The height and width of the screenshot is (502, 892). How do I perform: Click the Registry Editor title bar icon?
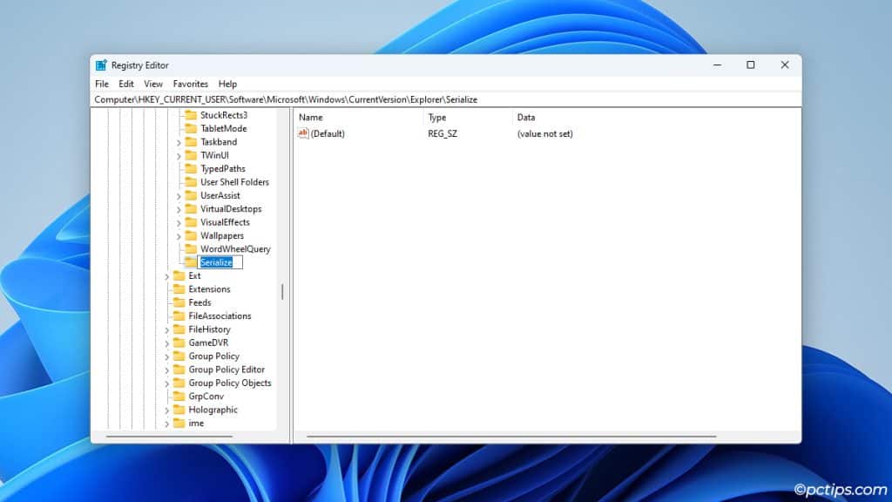pyautogui.click(x=102, y=64)
